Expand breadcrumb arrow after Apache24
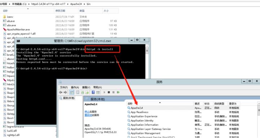Viewport: 260px width, 138px height. tap(84, 4)
